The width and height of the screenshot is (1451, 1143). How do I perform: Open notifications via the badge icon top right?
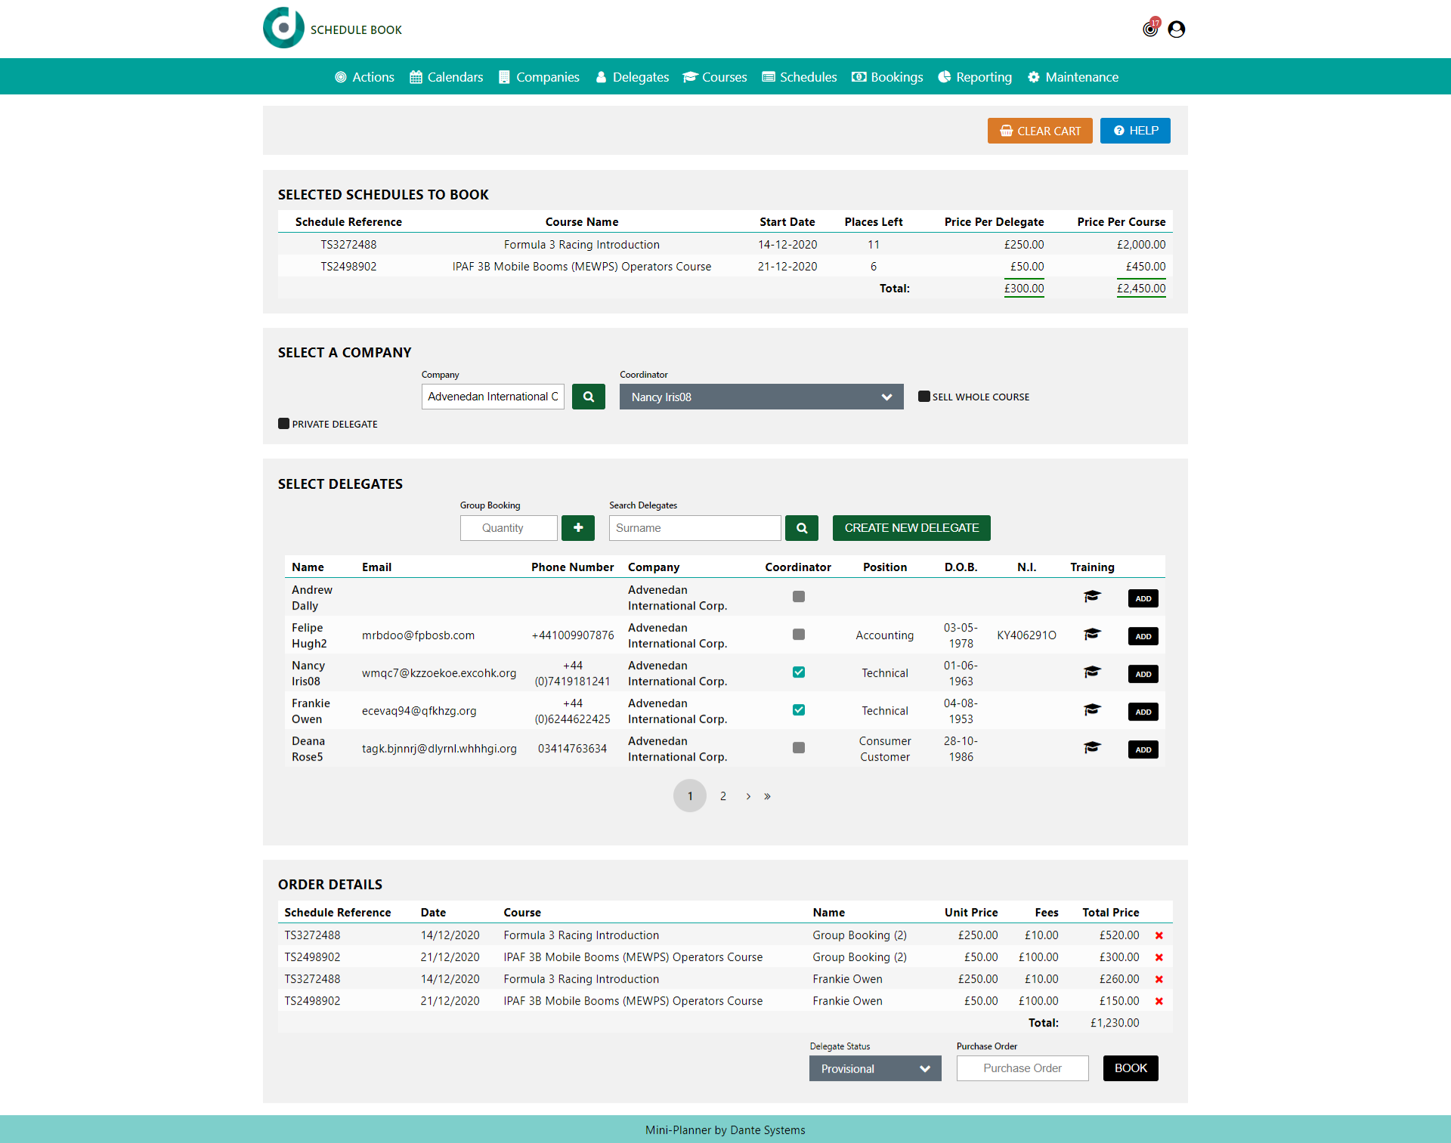coord(1149,29)
